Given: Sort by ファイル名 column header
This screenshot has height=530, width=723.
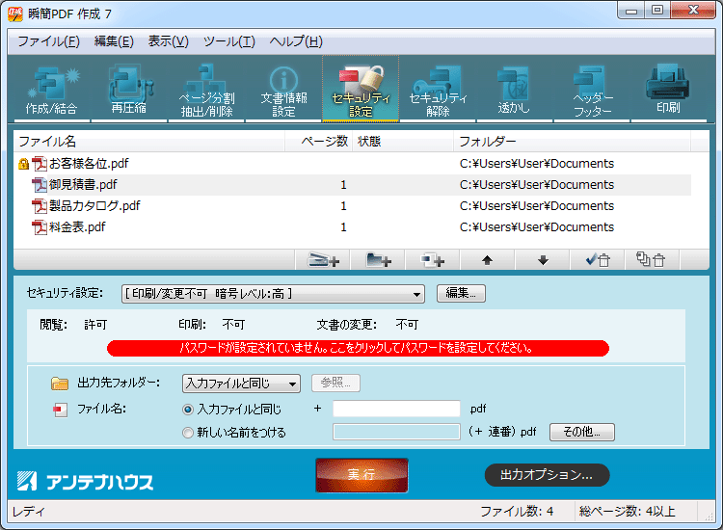Looking at the screenshot, I should [148, 142].
